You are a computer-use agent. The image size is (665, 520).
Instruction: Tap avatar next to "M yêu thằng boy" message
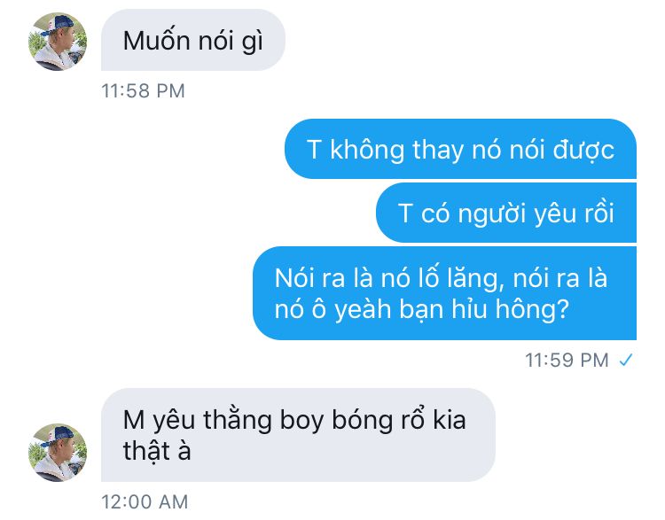tap(58, 452)
